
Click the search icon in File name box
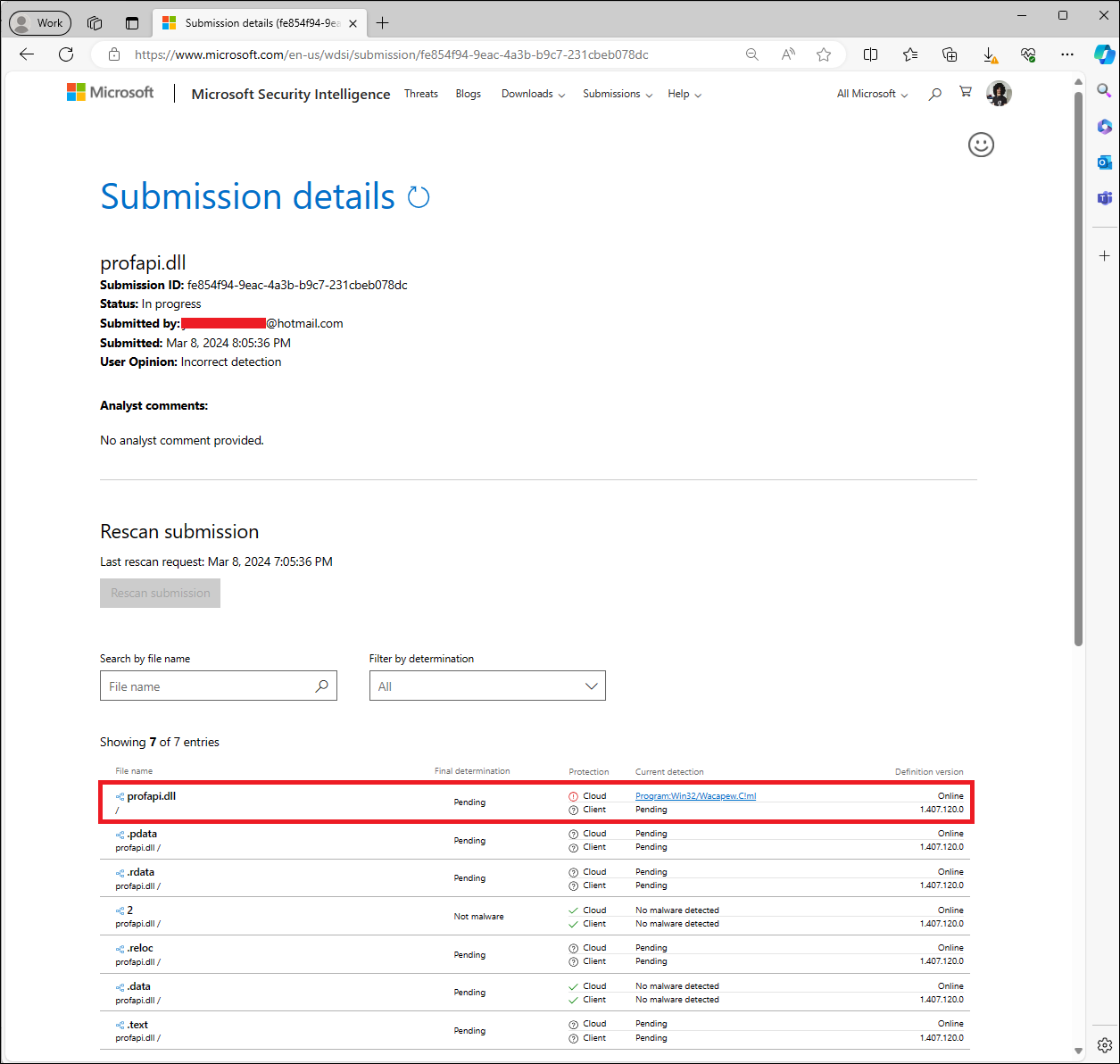[x=322, y=686]
